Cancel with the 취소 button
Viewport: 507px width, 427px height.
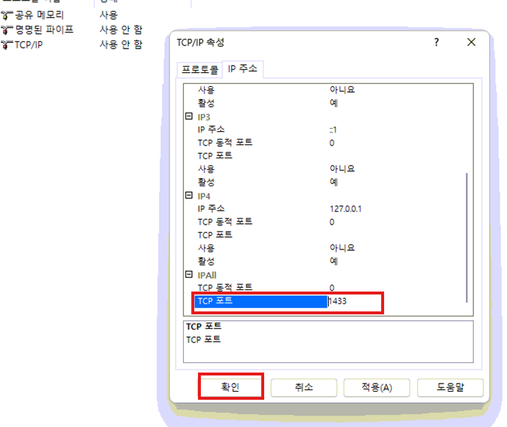[304, 387]
